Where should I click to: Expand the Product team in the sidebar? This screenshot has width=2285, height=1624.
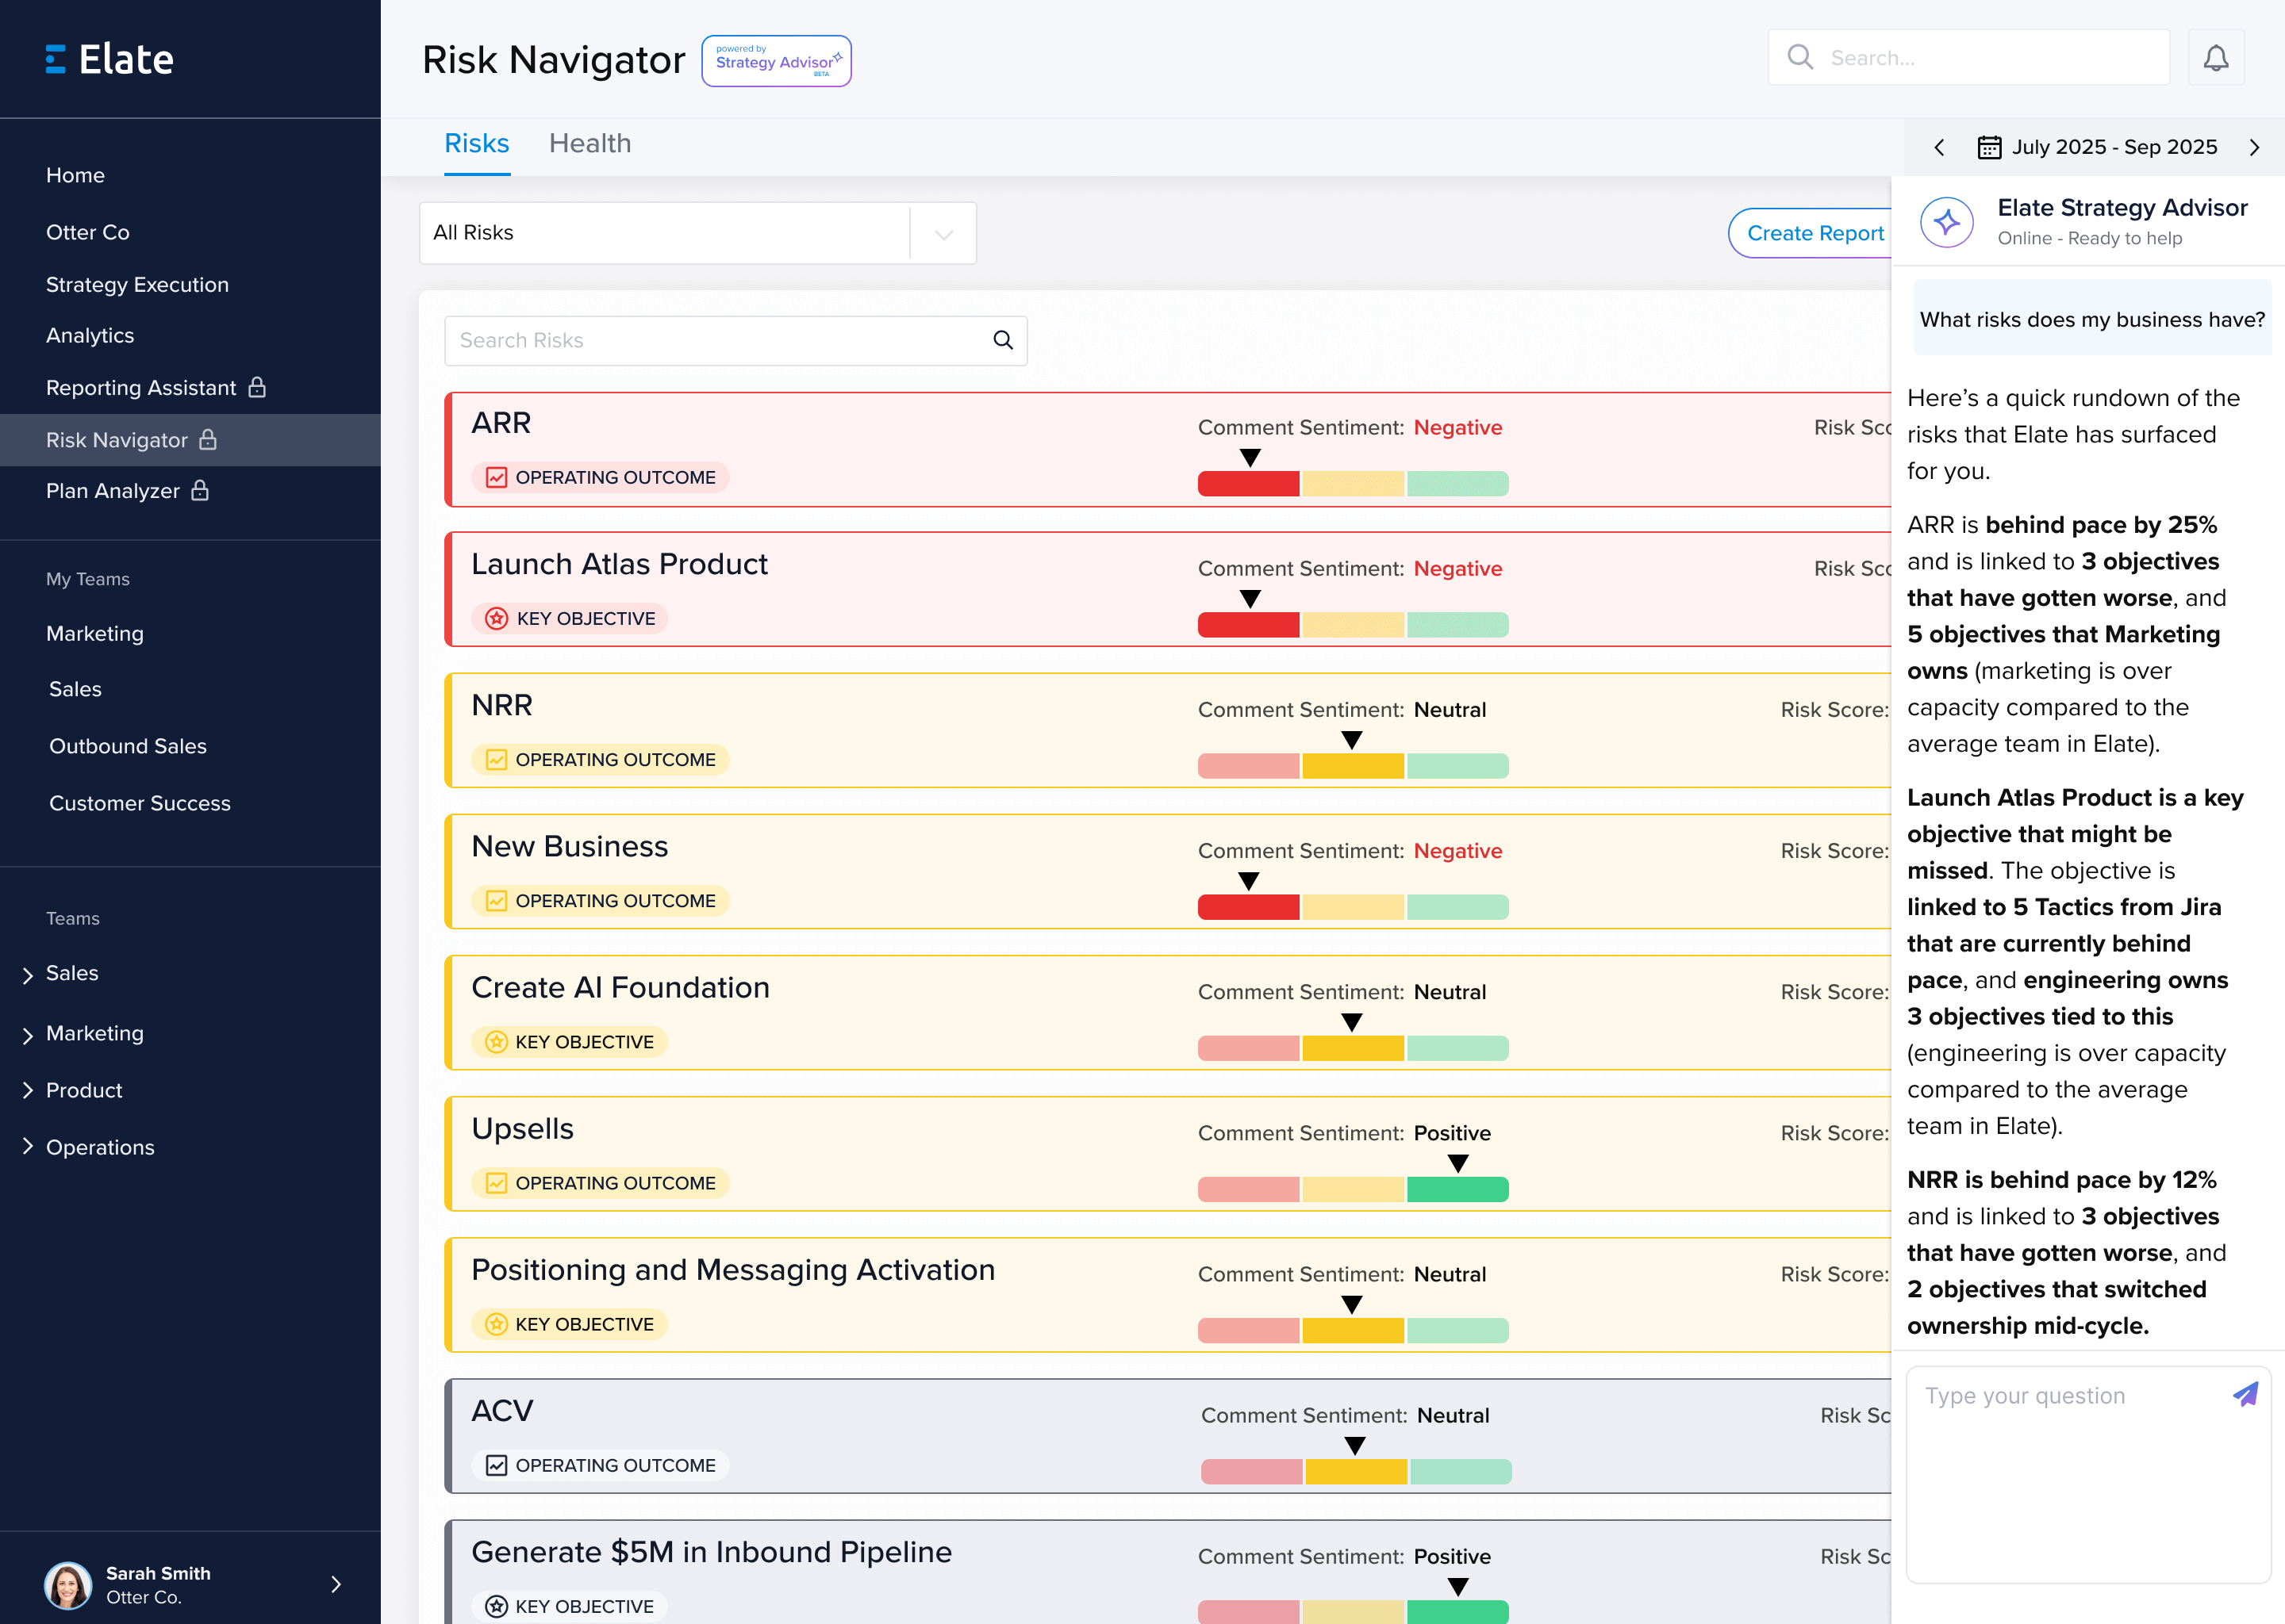click(28, 1090)
